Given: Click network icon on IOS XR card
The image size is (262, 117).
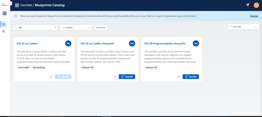Looking at the screenshot, I should tap(196, 43).
